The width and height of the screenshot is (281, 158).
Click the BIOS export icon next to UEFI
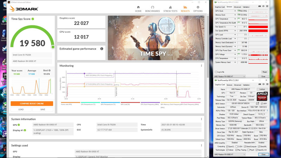[x=257, y=103]
